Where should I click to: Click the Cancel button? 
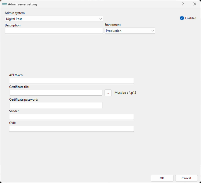point(186,178)
